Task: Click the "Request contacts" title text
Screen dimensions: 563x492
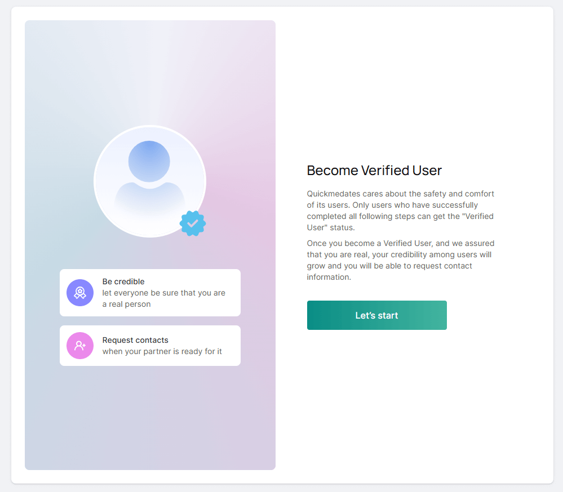Action: coord(135,340)
